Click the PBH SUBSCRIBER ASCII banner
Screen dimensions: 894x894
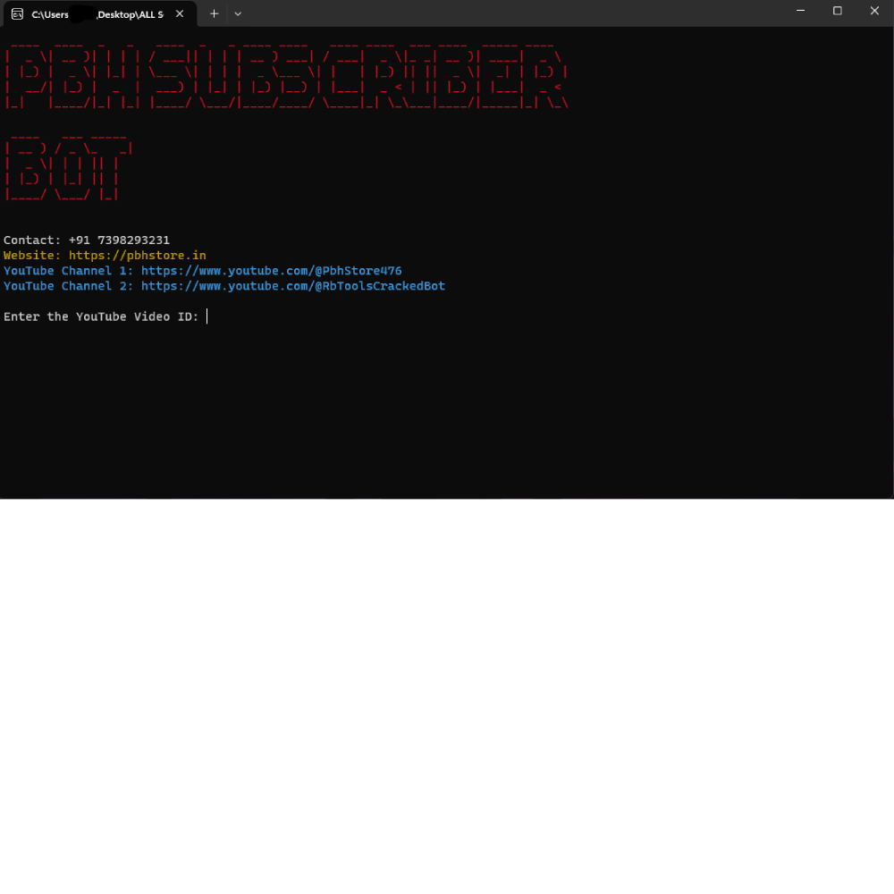pyautogui.click(x=286, y=76)
